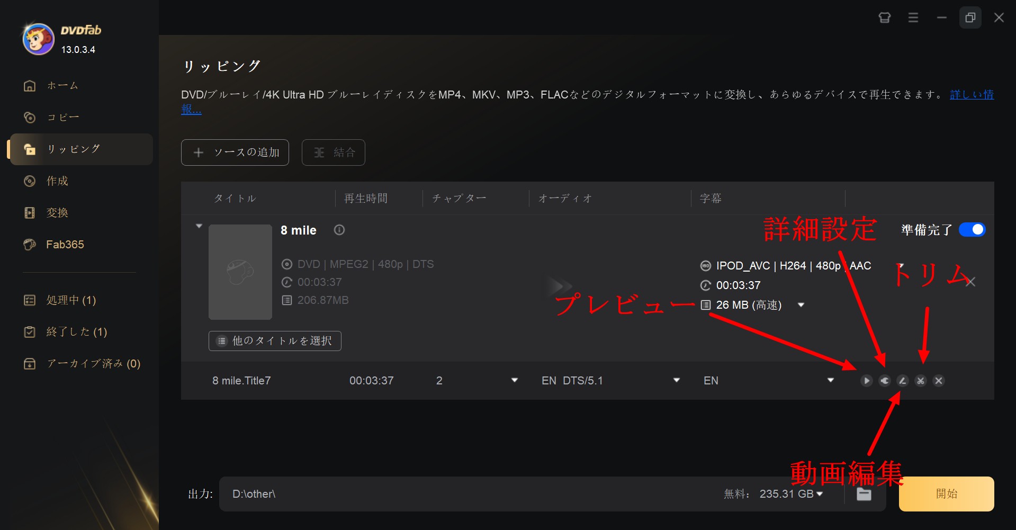Open 変換 module in sidebar
Image resolution: width=1016 pixels, height=530 pixels.
click(x=47, y=213)
